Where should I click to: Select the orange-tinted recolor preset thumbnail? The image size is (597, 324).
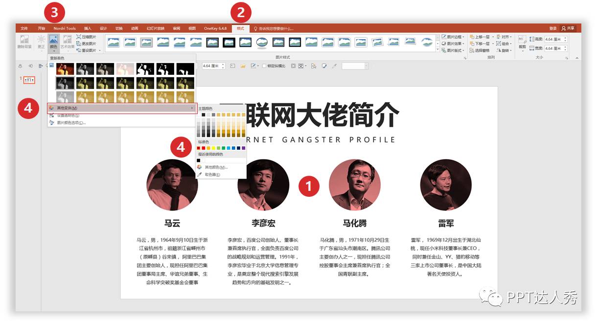65,69
